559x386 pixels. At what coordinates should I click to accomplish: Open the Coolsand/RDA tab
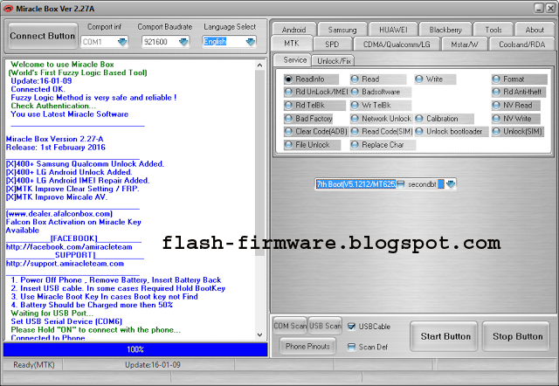click(x=522, y=45)
